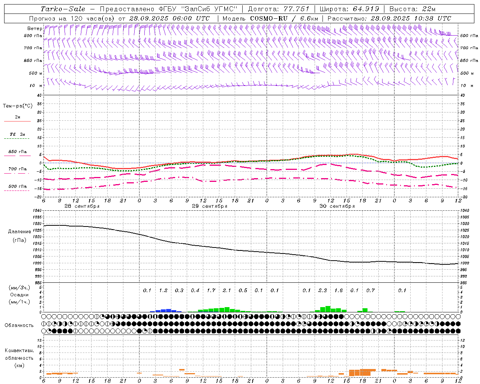Select the Рассчитано: 28.09.2025 10:38 UTC timestamp

389,18
